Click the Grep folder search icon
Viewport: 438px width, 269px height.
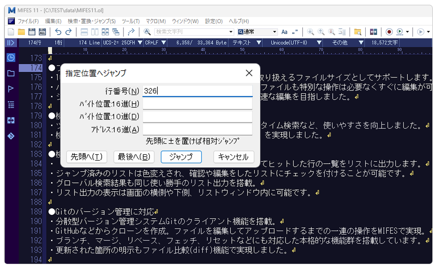[x=358, y=32]
